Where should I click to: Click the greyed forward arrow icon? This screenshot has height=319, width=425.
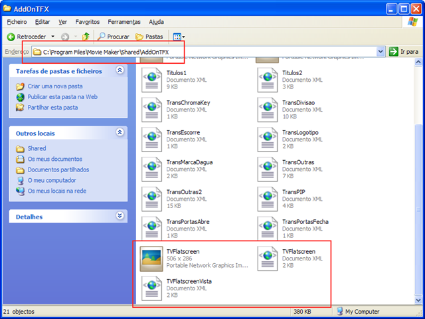(65, 37)
